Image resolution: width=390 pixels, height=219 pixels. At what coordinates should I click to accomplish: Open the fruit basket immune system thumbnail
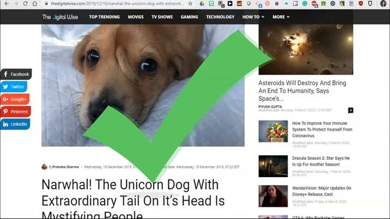[x=273, y=131]
